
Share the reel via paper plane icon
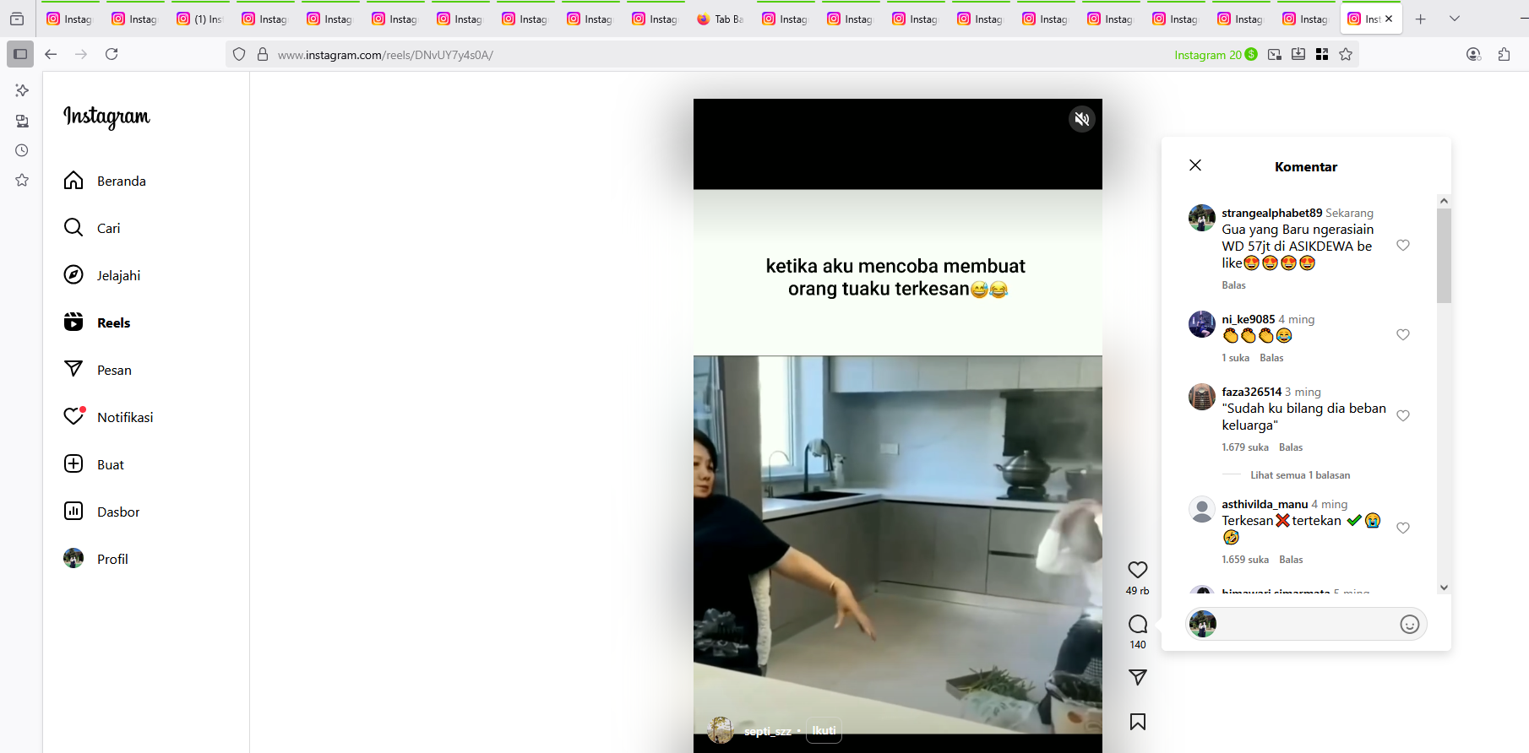pyautogui.click(x=1138, y=677)
